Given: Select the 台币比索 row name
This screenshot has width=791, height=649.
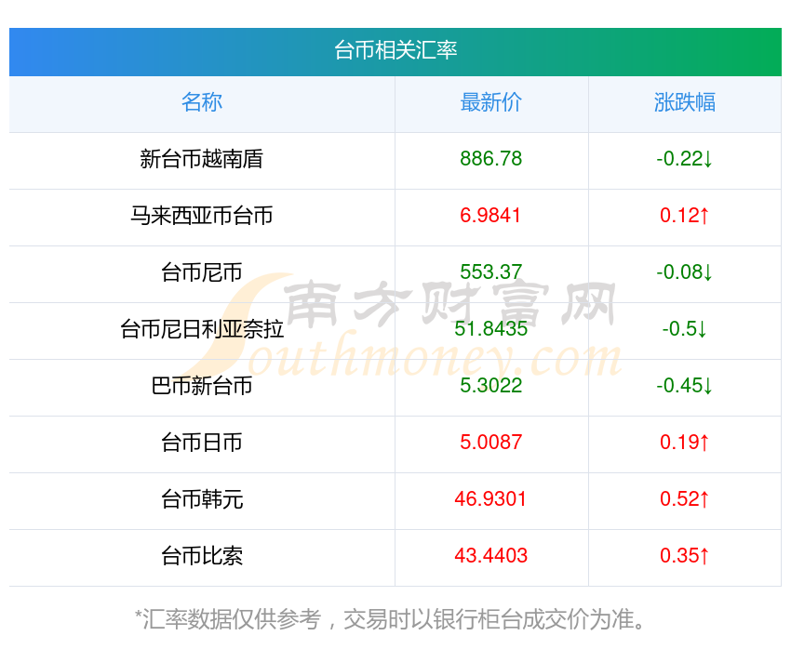Looking at the screenshot, I should (202, 556).
